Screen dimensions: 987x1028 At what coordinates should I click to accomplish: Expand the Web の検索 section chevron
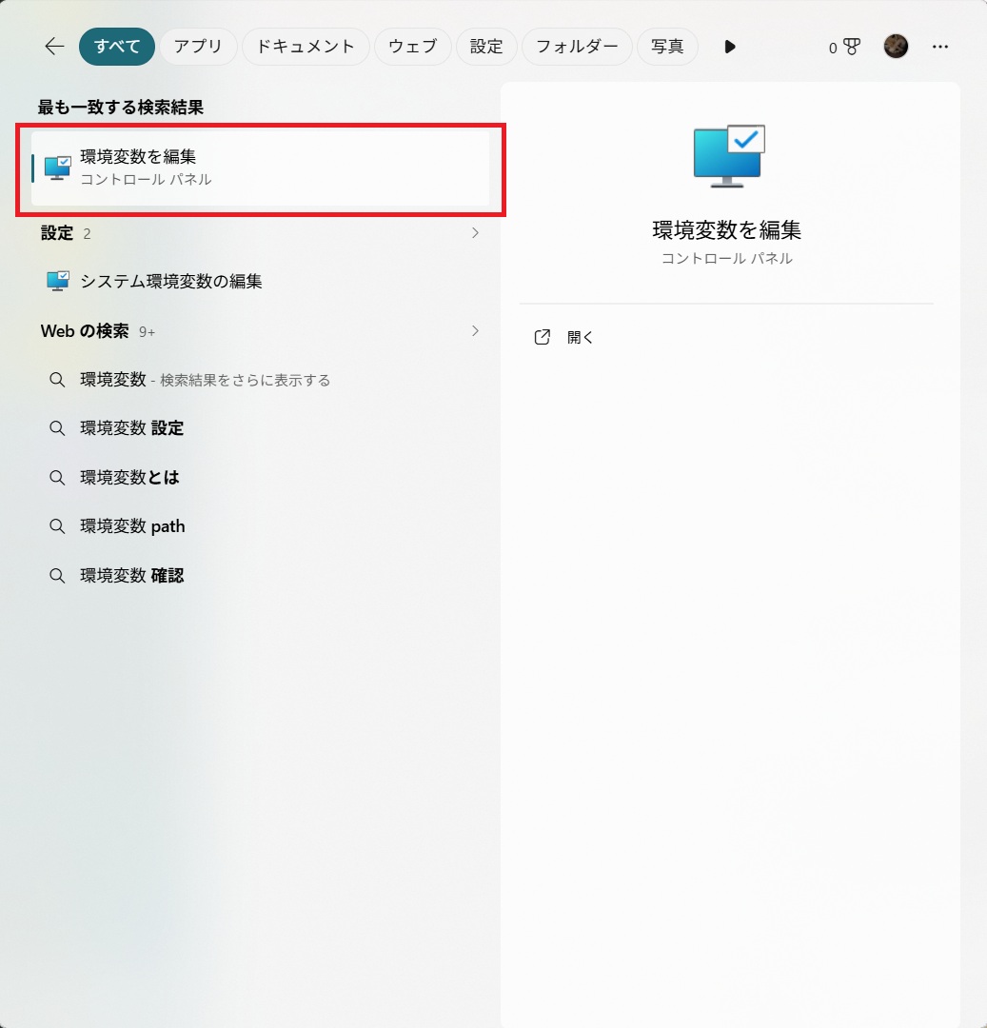(x=475, y=331)
